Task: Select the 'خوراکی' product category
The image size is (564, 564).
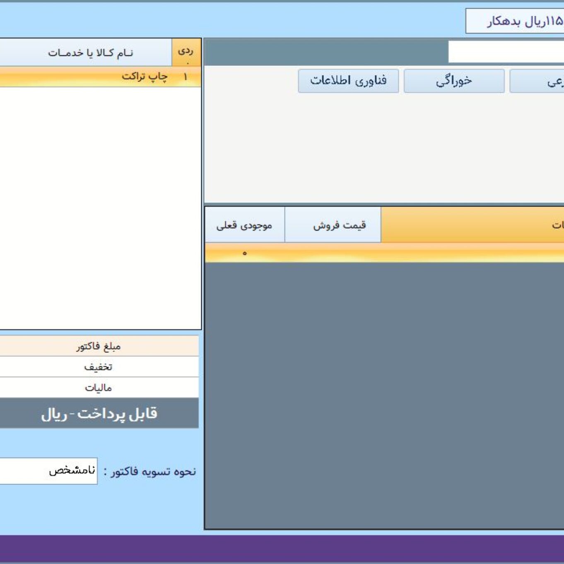Action: click(x=454, y=81)
